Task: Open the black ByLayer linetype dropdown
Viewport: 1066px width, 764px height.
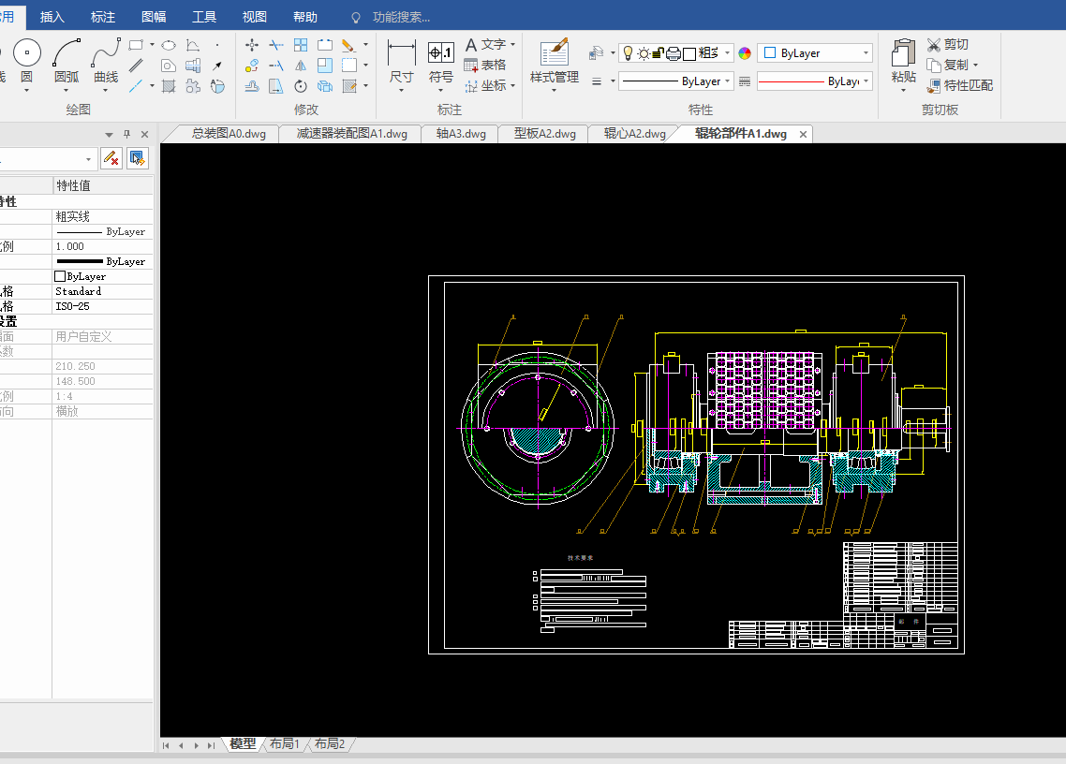Action: coord(728,81)
